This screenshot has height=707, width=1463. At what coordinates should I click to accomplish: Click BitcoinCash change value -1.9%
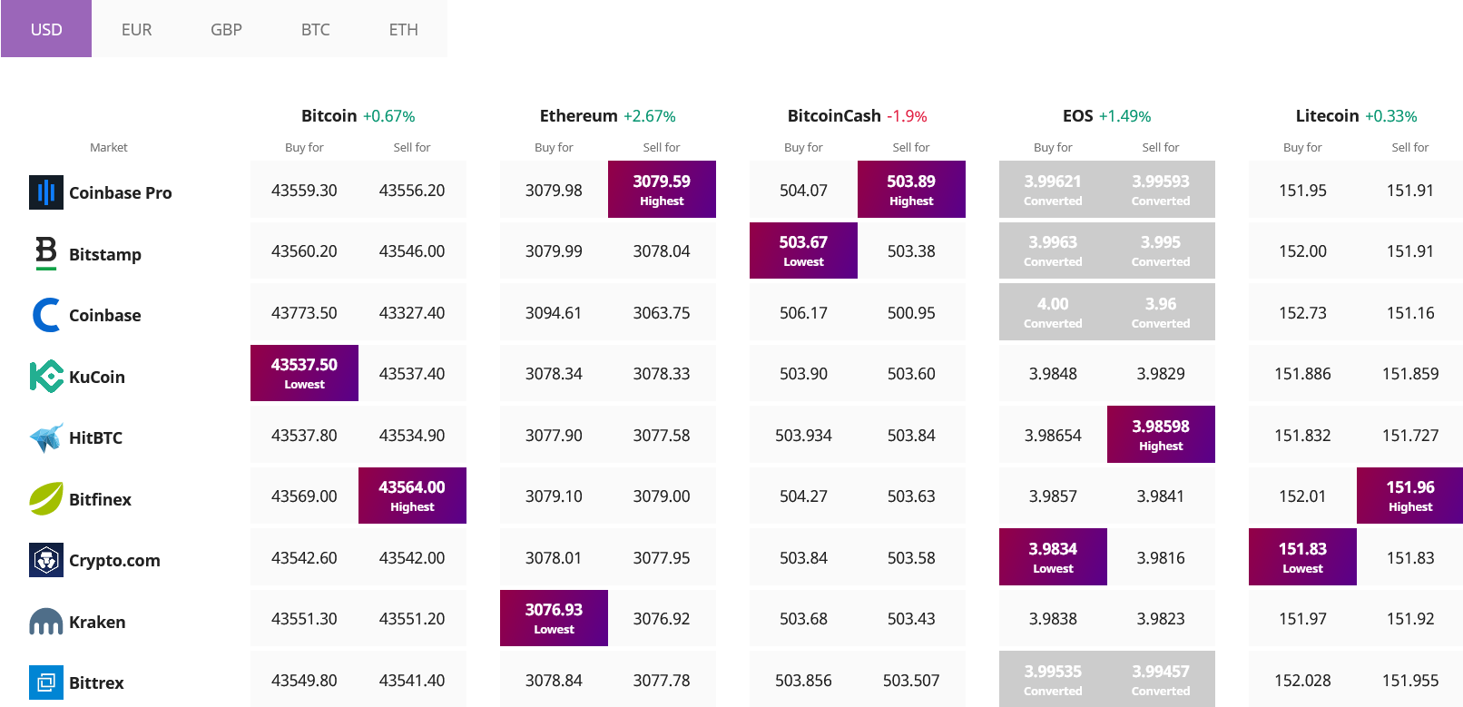tap(907, 116)
